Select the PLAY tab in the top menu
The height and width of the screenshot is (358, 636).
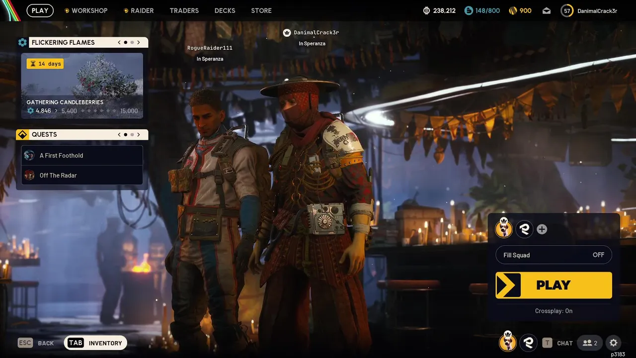(x=40, y=10)
